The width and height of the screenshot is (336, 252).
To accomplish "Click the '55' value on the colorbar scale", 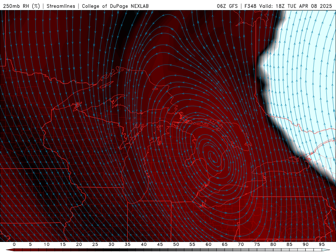I will [192, 244].
